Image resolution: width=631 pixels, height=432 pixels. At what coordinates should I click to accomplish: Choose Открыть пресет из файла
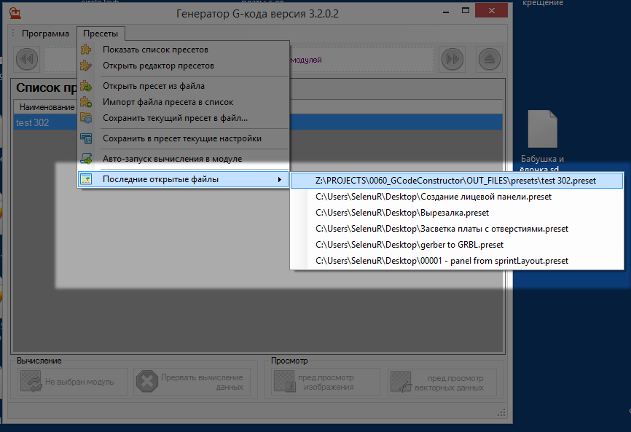pos(183,86)
